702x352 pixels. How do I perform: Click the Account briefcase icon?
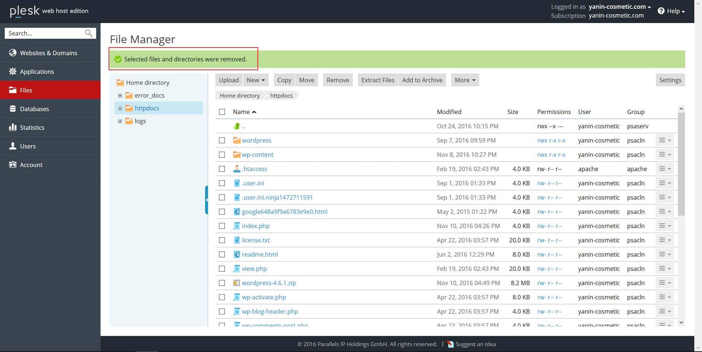(x=13, y=164)
